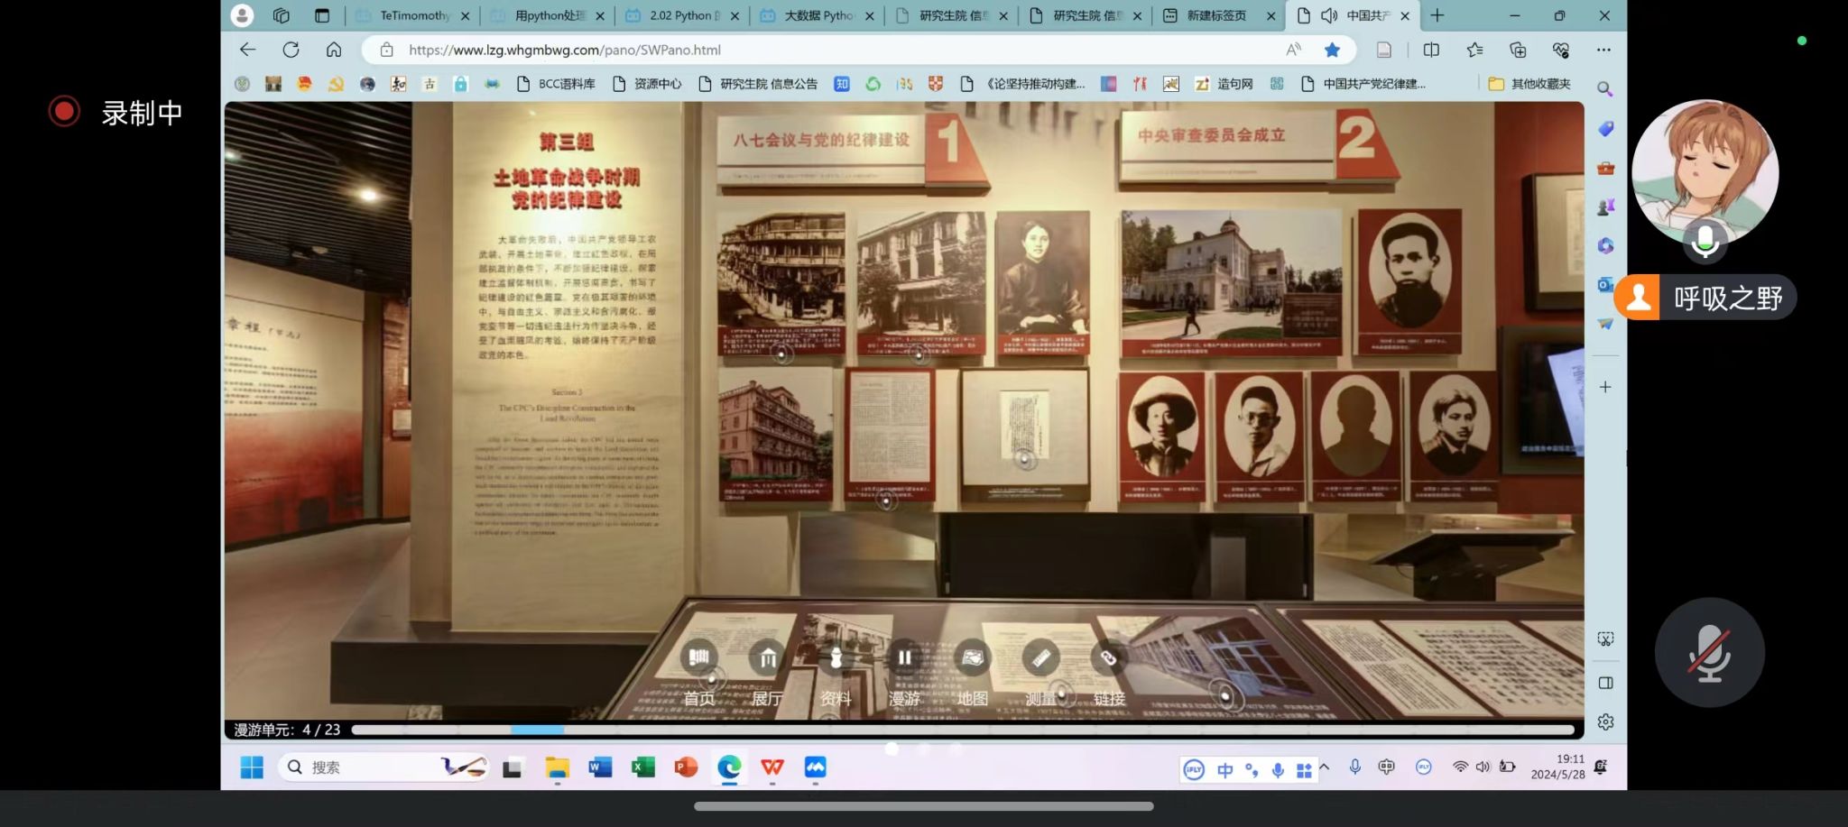Expand the system tray hidden icons chevron
Viewport: 1848px width, 827px height.
tap(1325, 767)
